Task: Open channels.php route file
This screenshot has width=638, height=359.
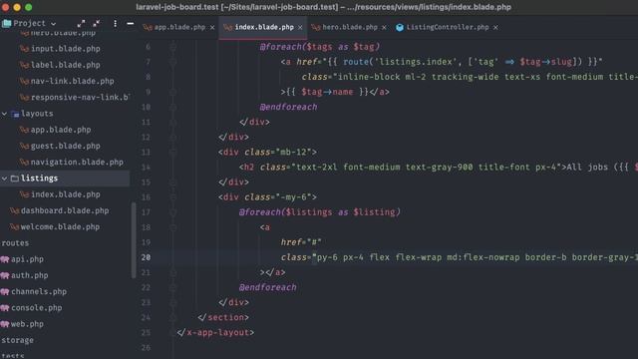Action: (39, 292)
